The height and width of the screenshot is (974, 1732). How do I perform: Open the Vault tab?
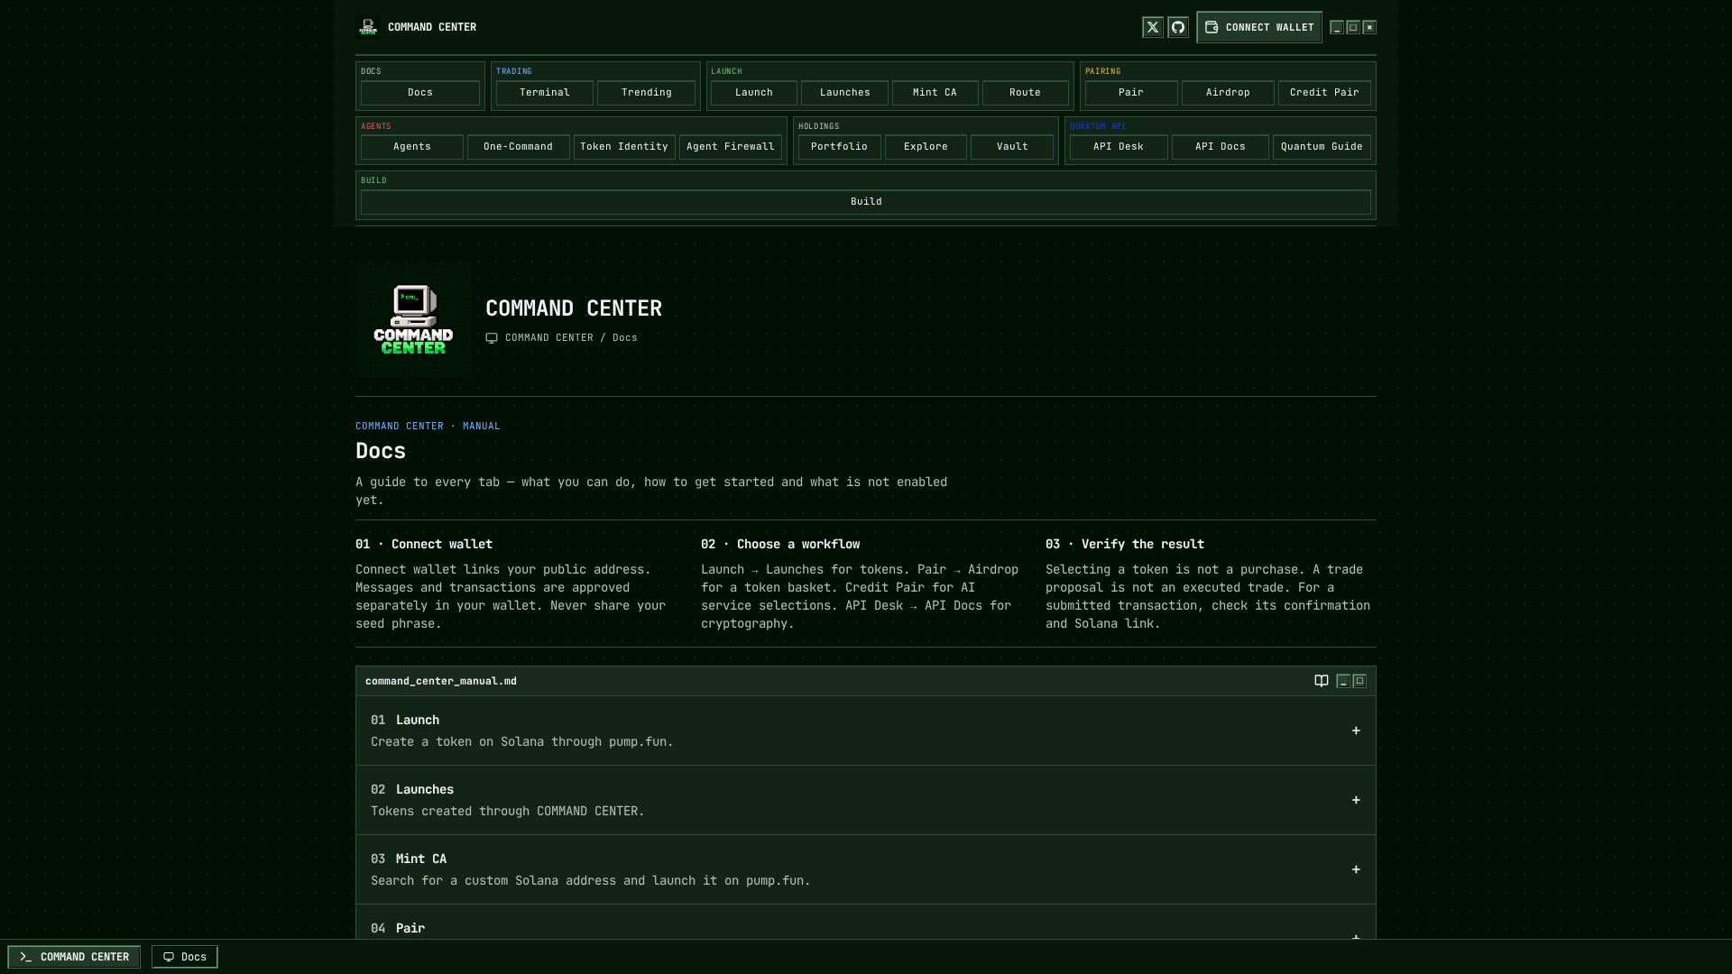click(x=1012, y=147)
